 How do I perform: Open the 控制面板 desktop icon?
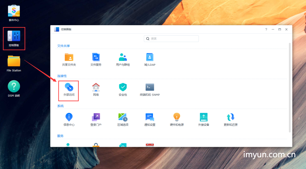(x=14, y=38)
